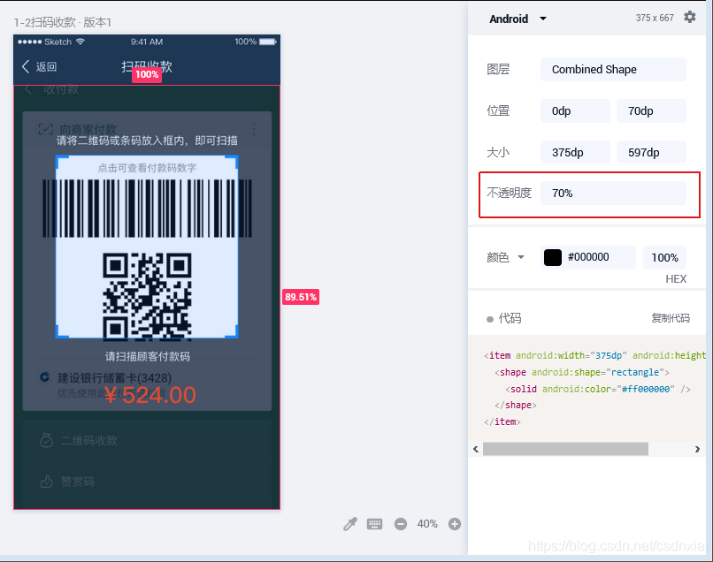This screenshot has height=562, width=713.
Task: Click the bank card logo icon
Action: 44,377
